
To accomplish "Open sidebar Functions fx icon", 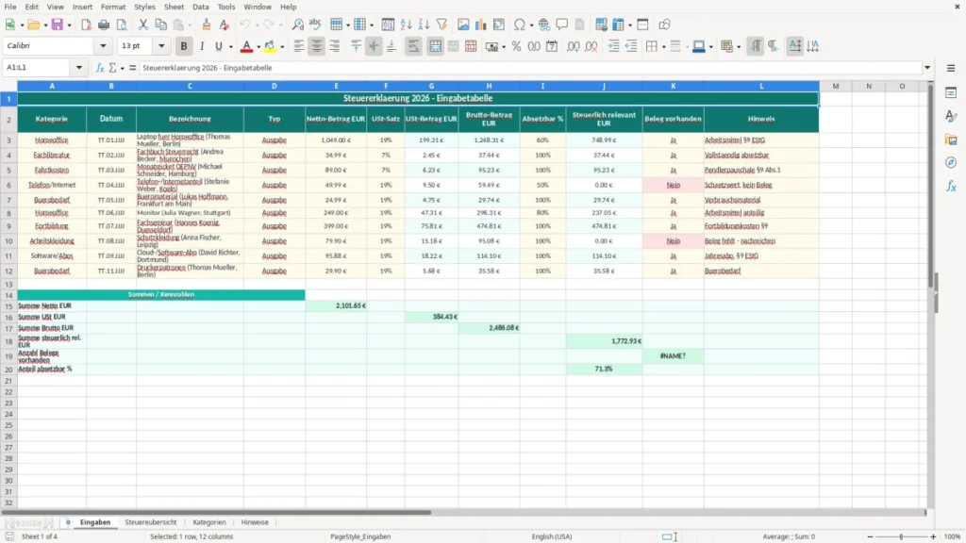I will 951,186.
